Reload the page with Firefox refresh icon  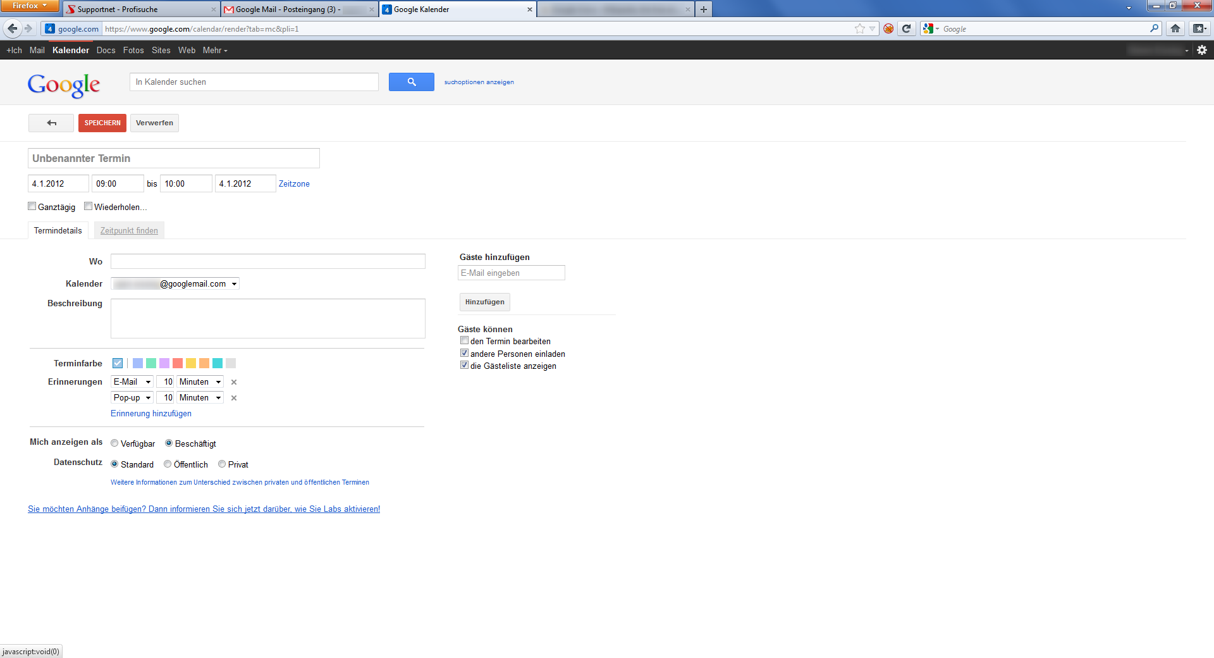pos(906,28)
